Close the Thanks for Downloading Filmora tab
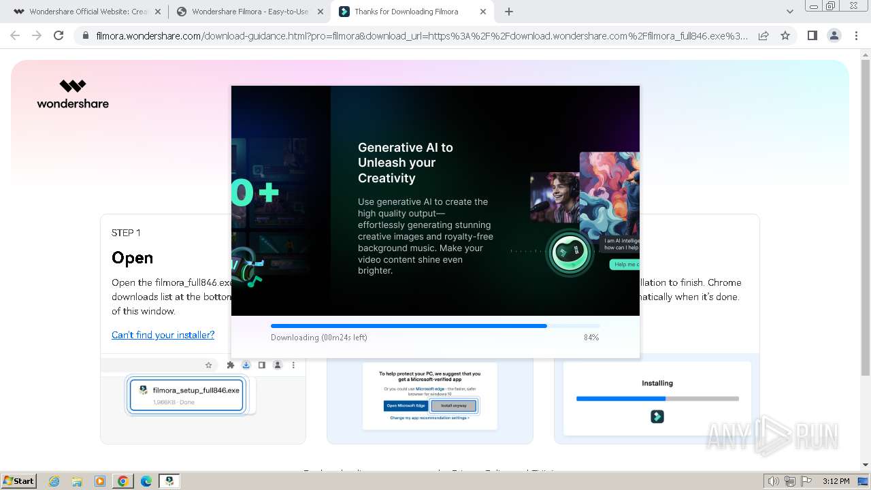 tap(483, 12)
